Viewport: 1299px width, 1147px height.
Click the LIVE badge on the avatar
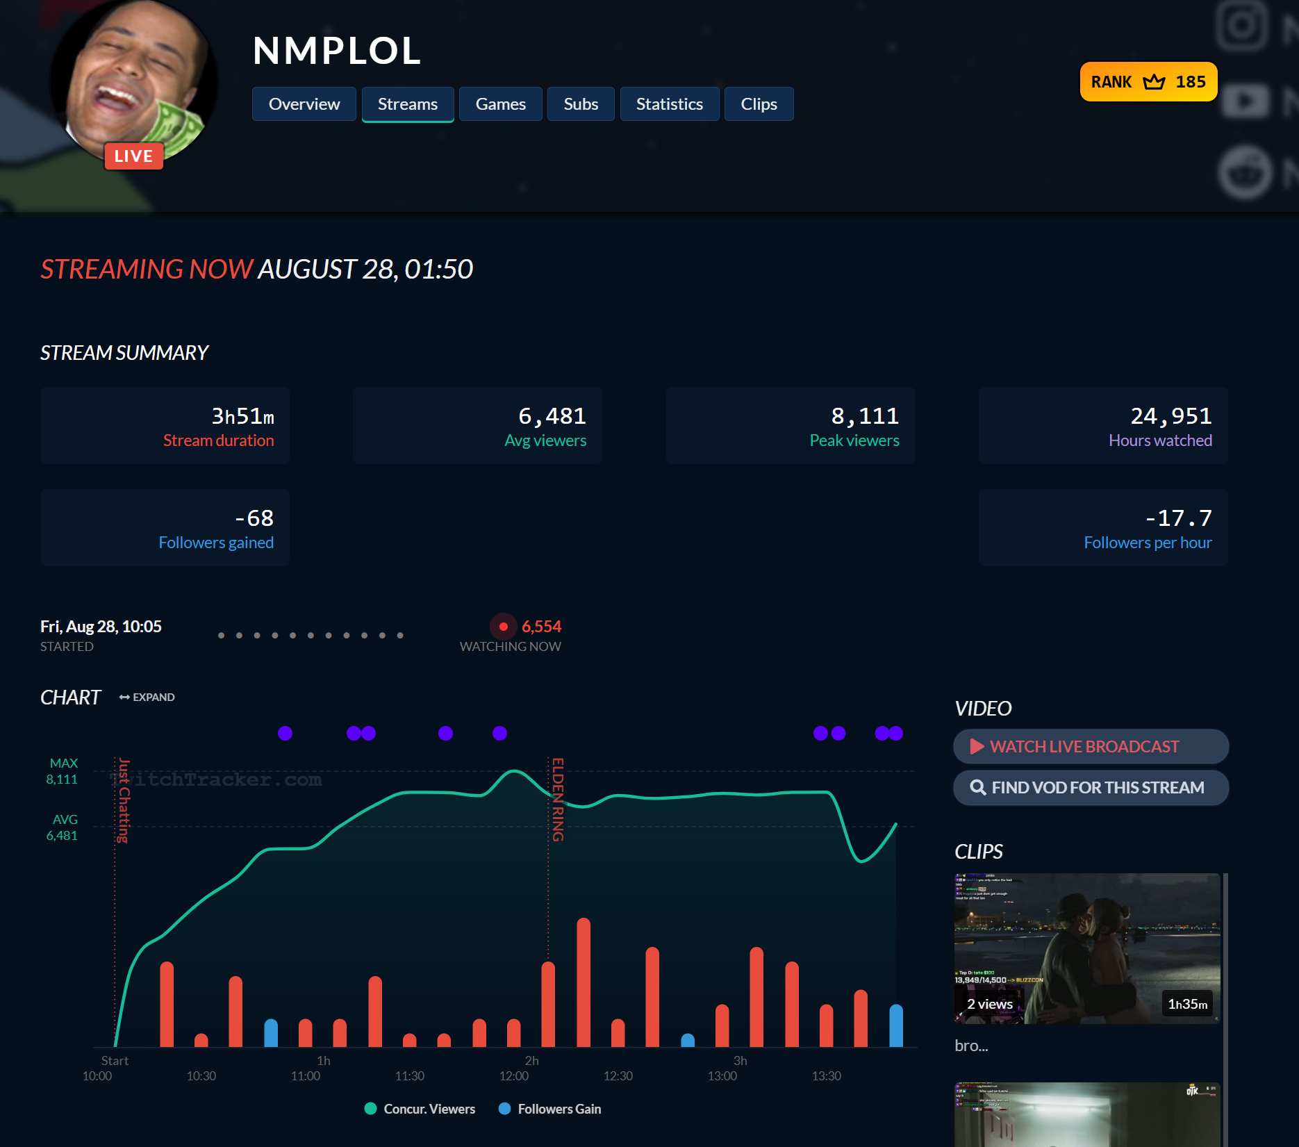point(134,156)
